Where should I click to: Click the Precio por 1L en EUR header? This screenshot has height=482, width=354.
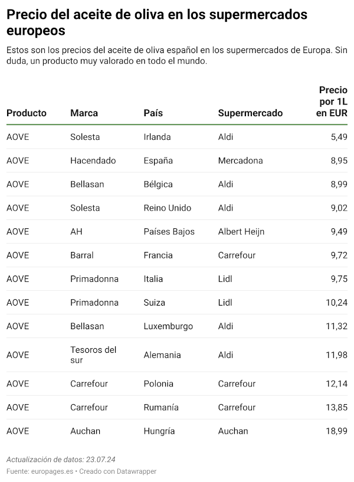click(x=332, y=101)
